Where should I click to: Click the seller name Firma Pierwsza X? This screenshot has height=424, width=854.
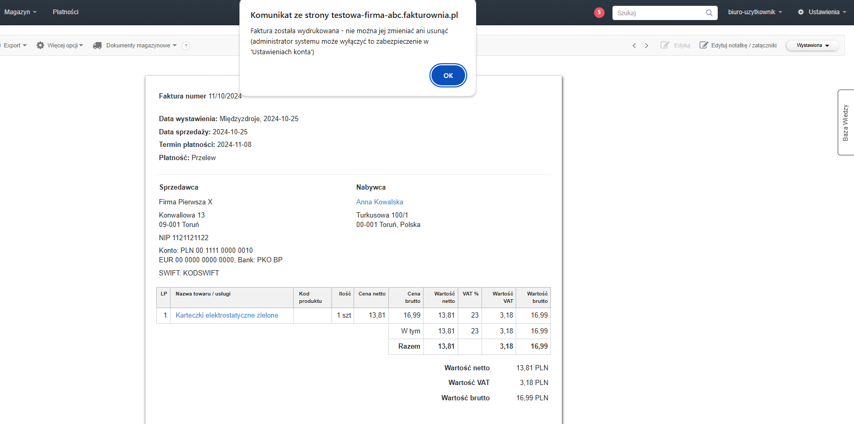(186, 202)
